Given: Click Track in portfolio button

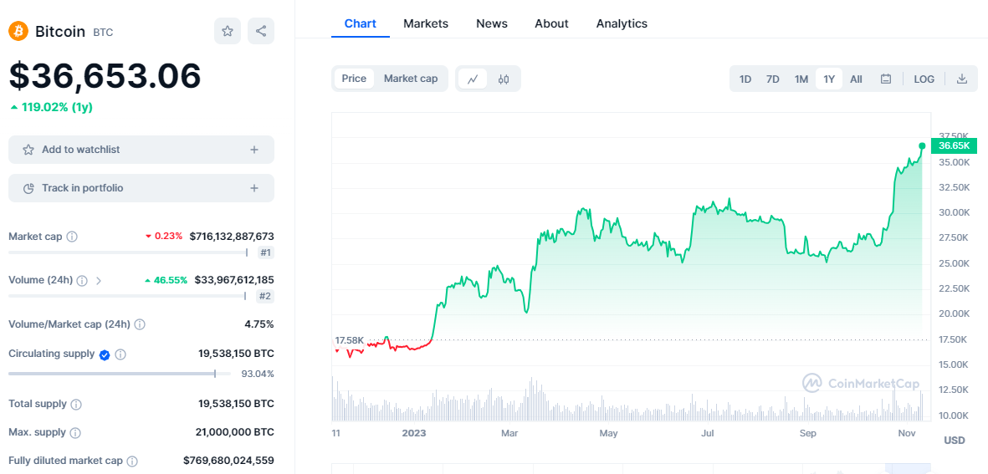Looking at the screenshot, I should coord(141,188).
